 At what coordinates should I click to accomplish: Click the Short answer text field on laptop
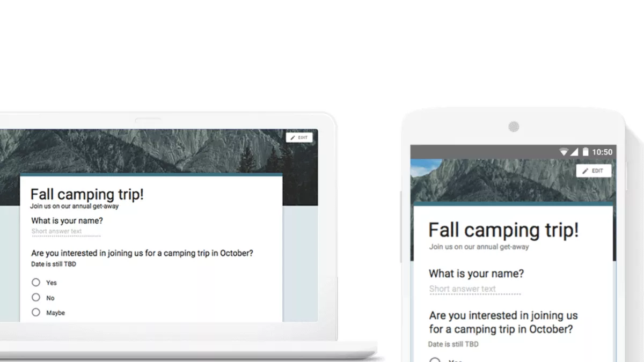click(65, 232)
